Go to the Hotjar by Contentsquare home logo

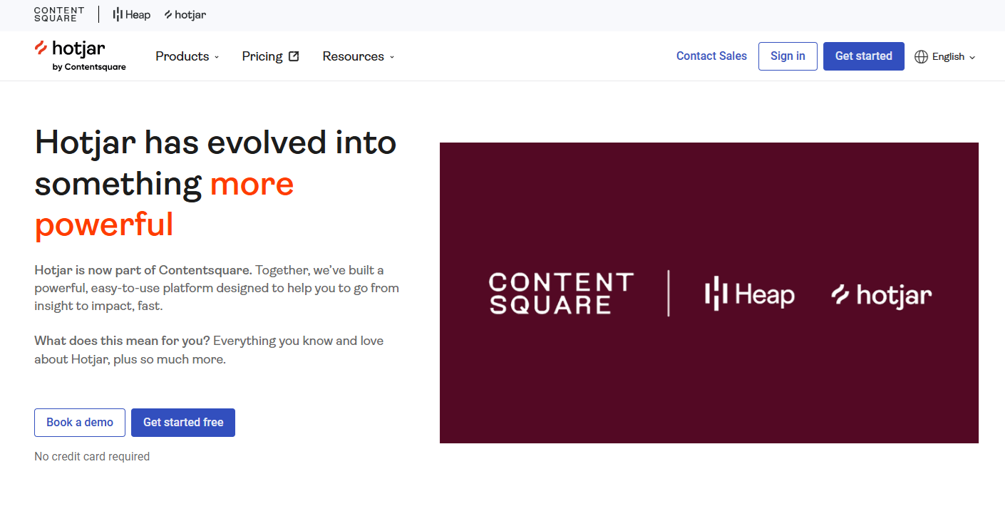coord(80,56)
